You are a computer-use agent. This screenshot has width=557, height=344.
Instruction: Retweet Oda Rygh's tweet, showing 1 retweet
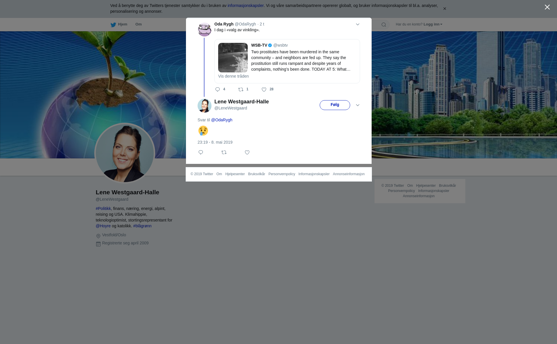click(243, 89)
